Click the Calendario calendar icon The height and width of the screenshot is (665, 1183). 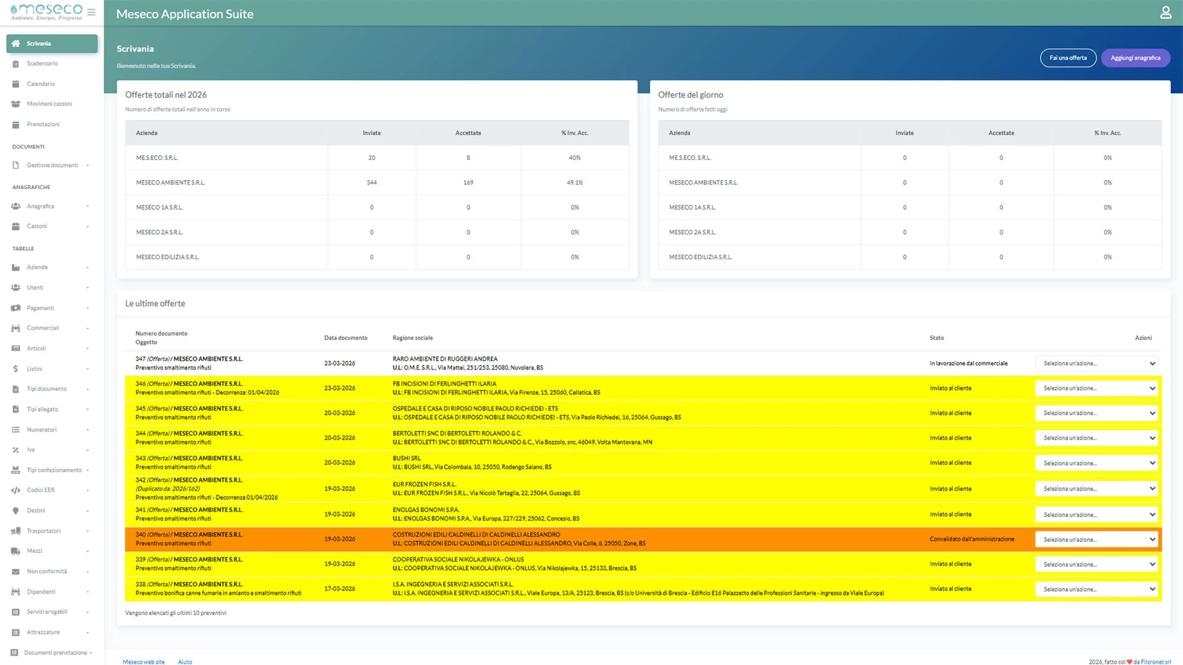pyautogui.click(x=16, y=84)
